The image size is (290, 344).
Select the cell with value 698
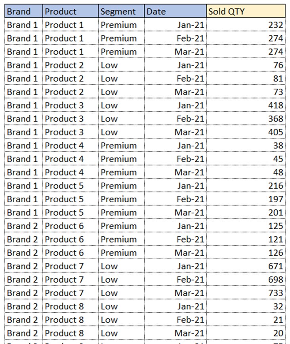246,279
